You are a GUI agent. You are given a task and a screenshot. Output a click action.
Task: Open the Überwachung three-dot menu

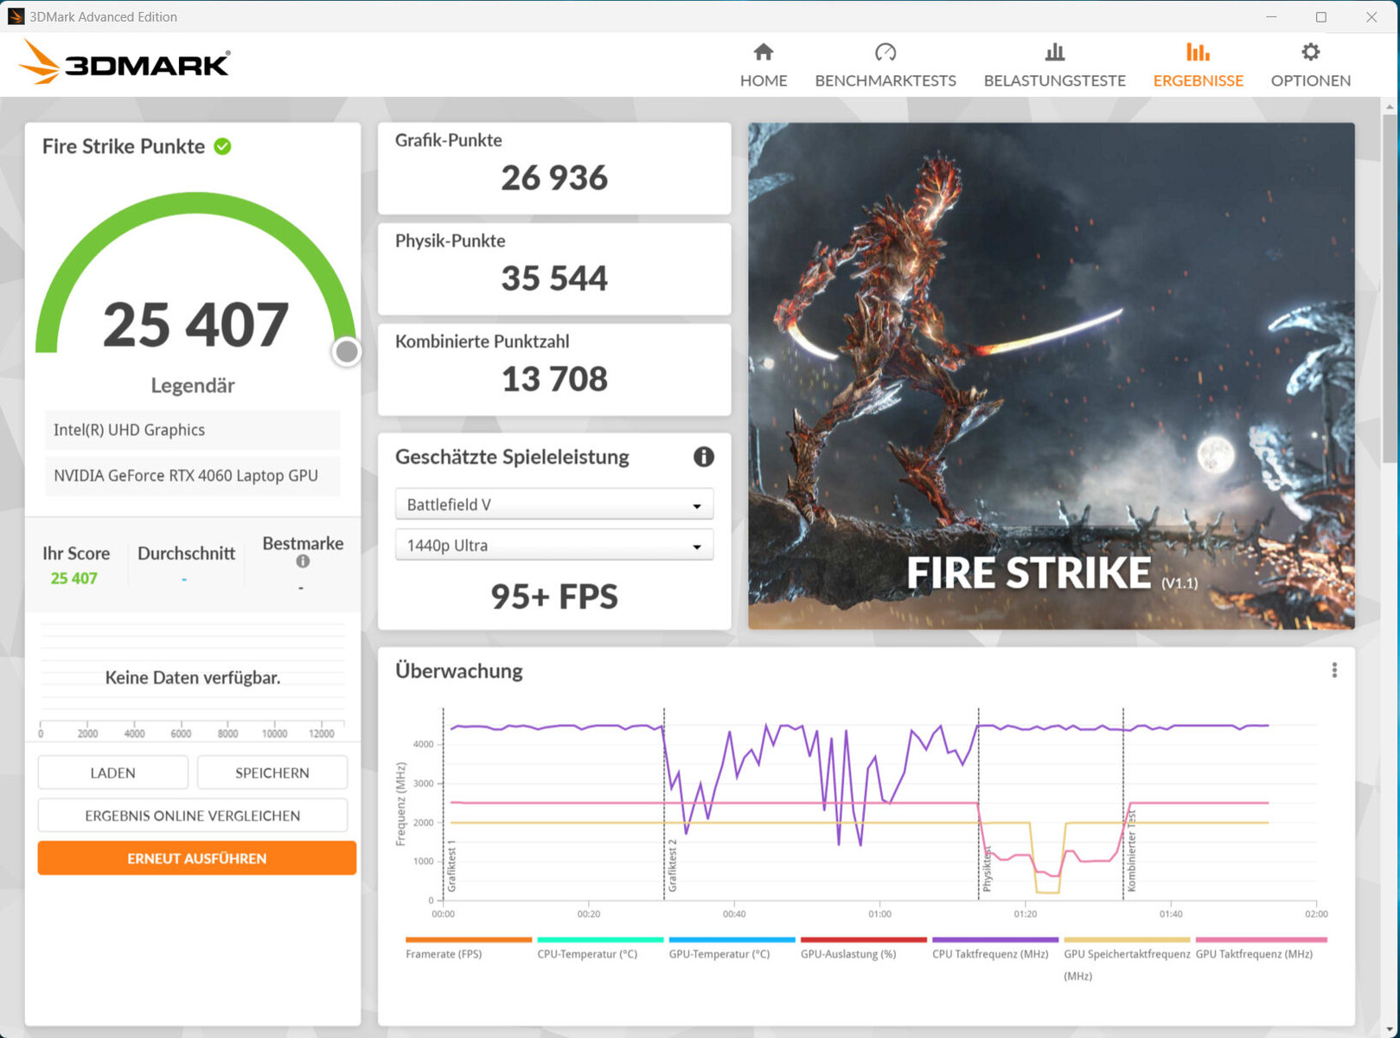tap(1334, 670)
